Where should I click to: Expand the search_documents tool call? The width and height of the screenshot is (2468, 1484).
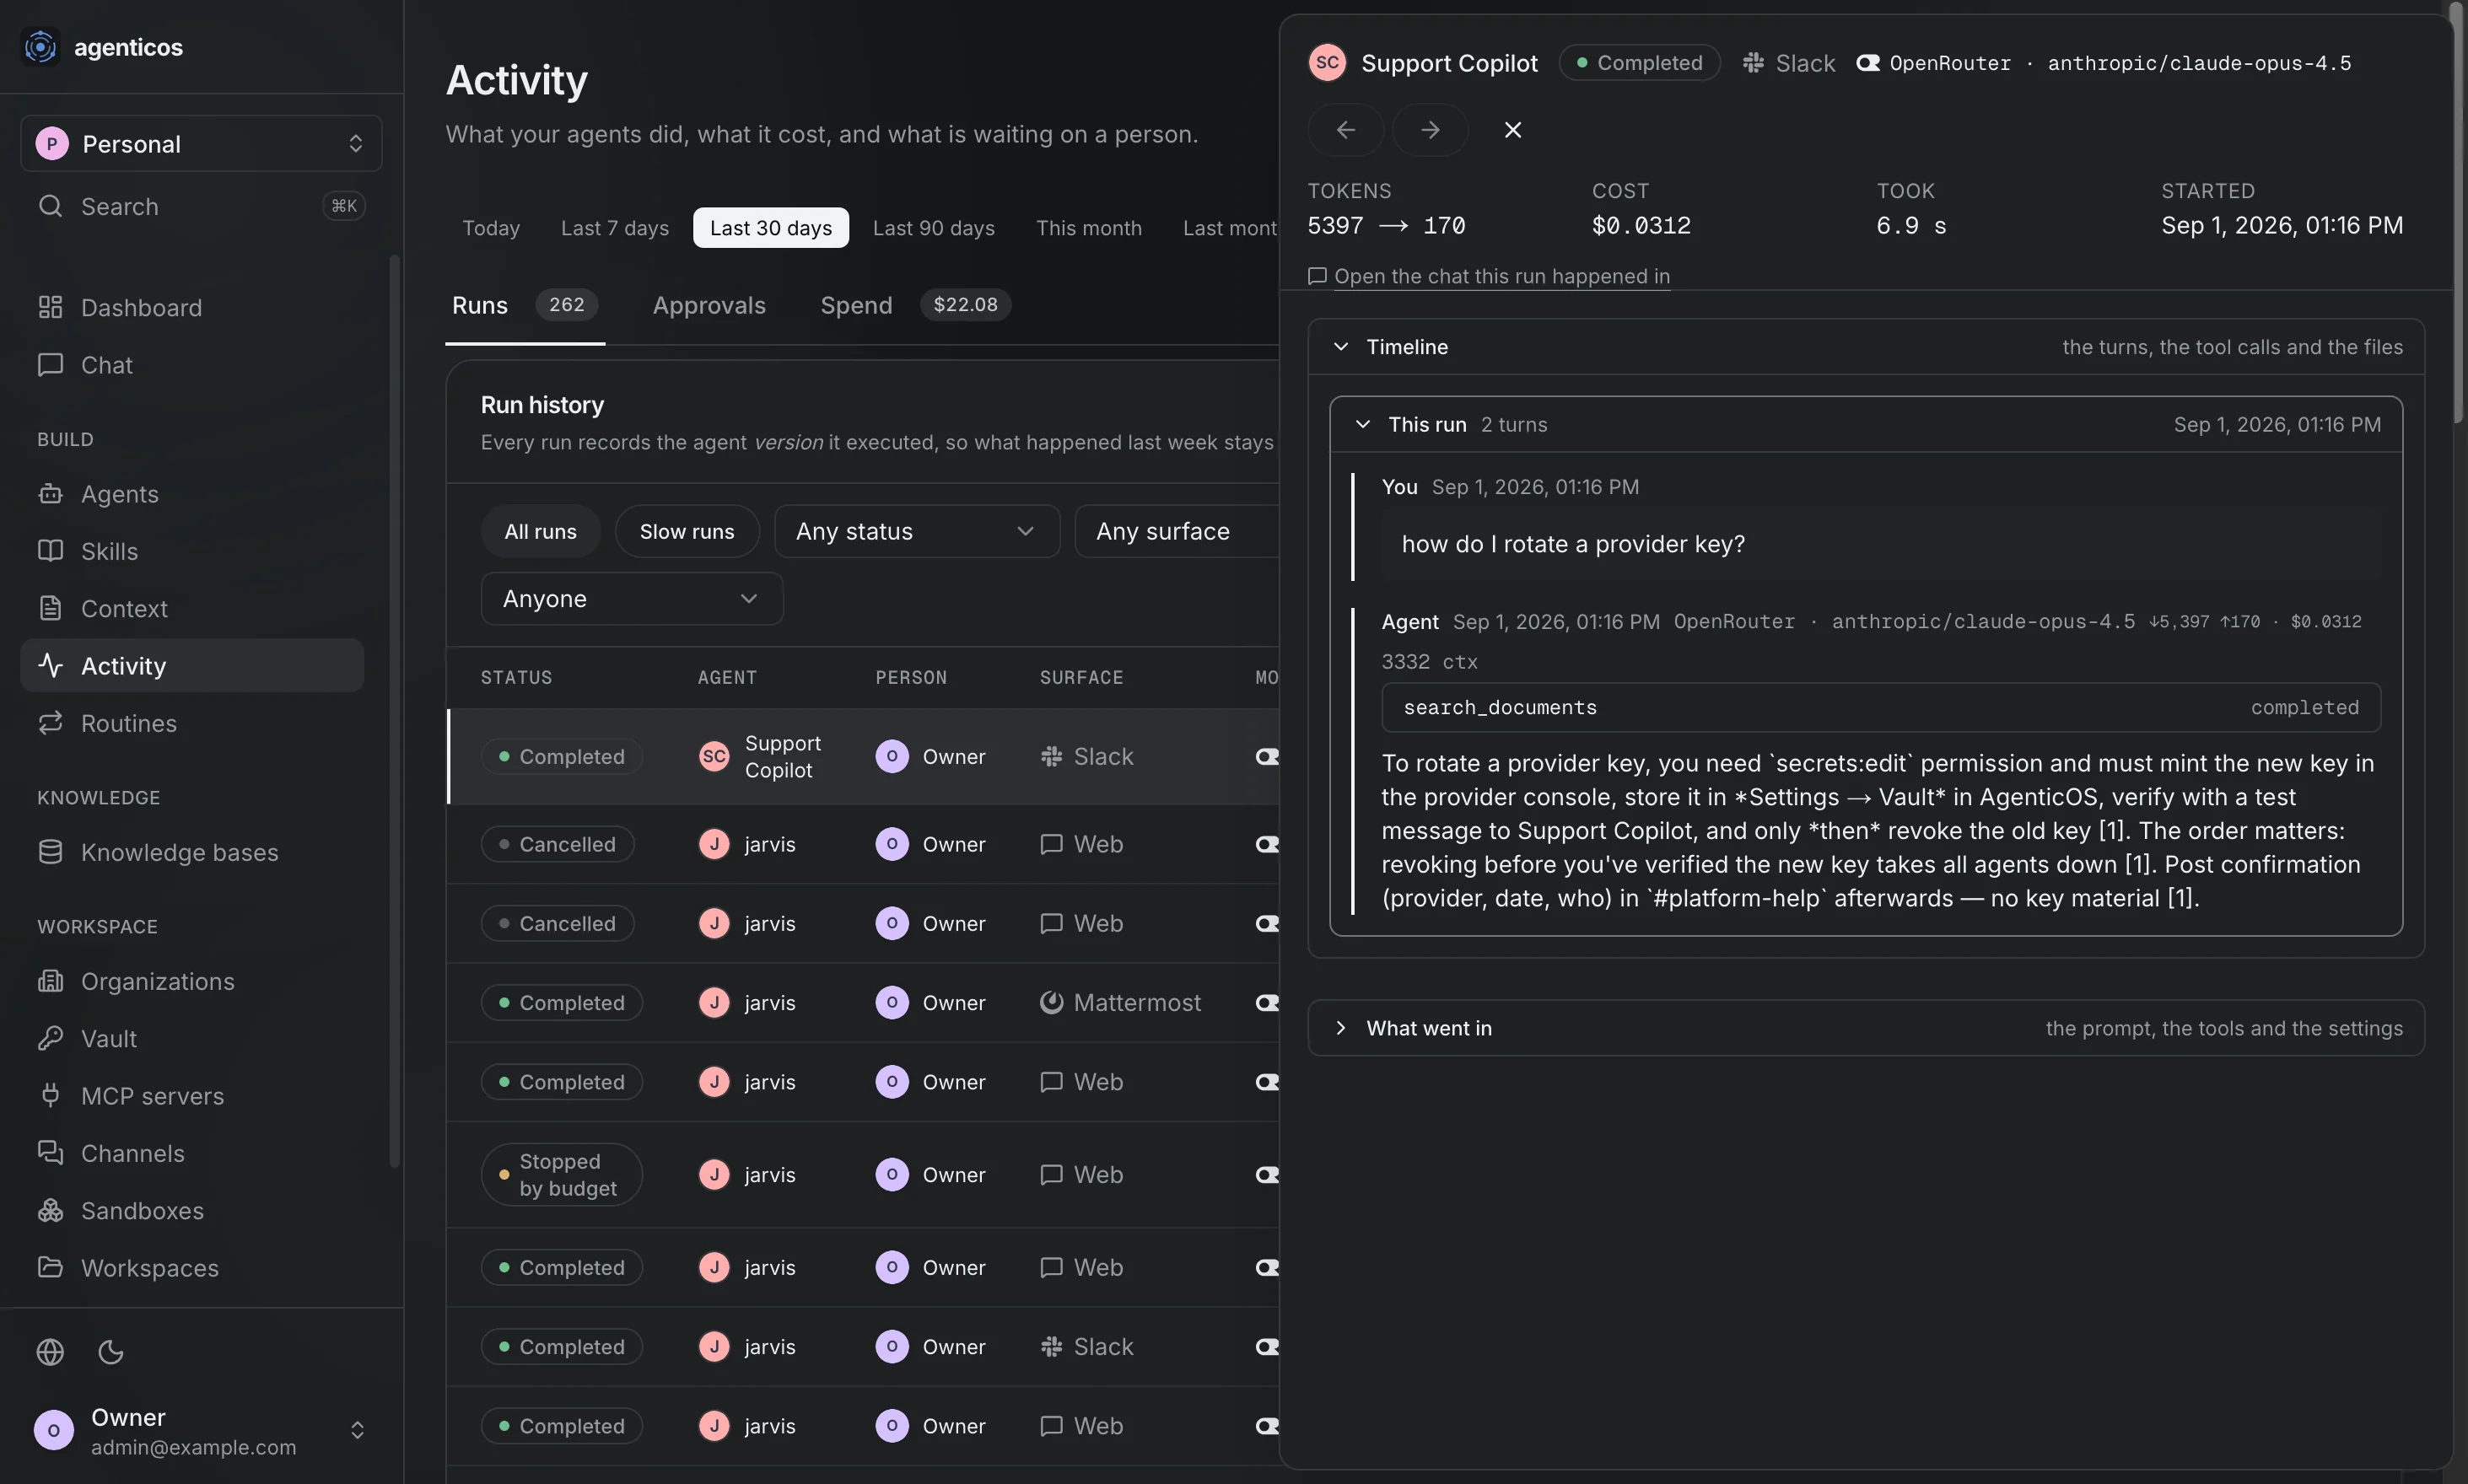pyautogui.click(x=1881, y=707)
